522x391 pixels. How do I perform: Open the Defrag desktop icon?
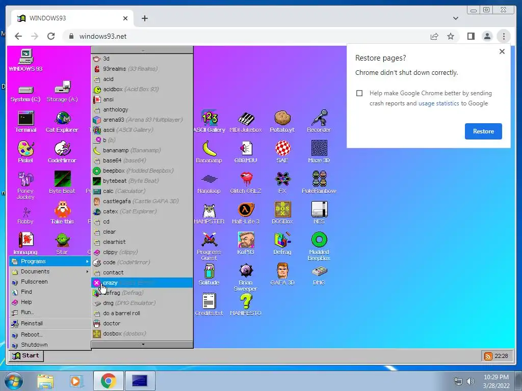point(282,244)
